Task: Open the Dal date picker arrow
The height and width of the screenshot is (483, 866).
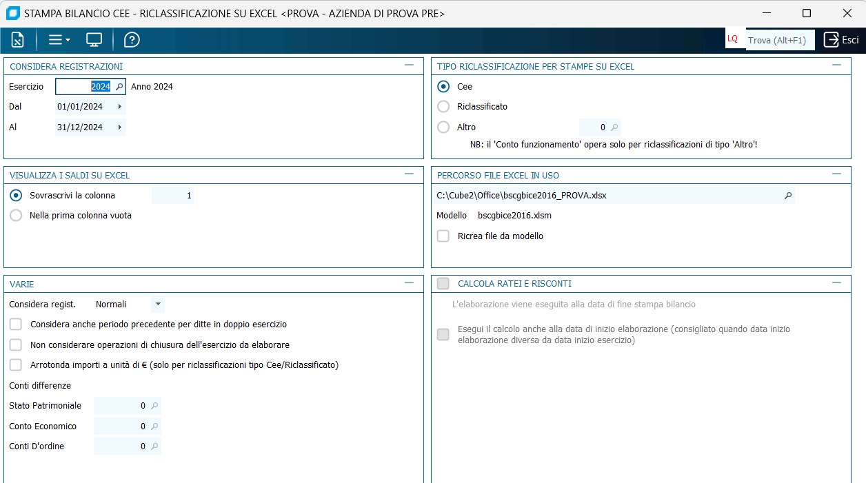Action: tap(120, 107)
